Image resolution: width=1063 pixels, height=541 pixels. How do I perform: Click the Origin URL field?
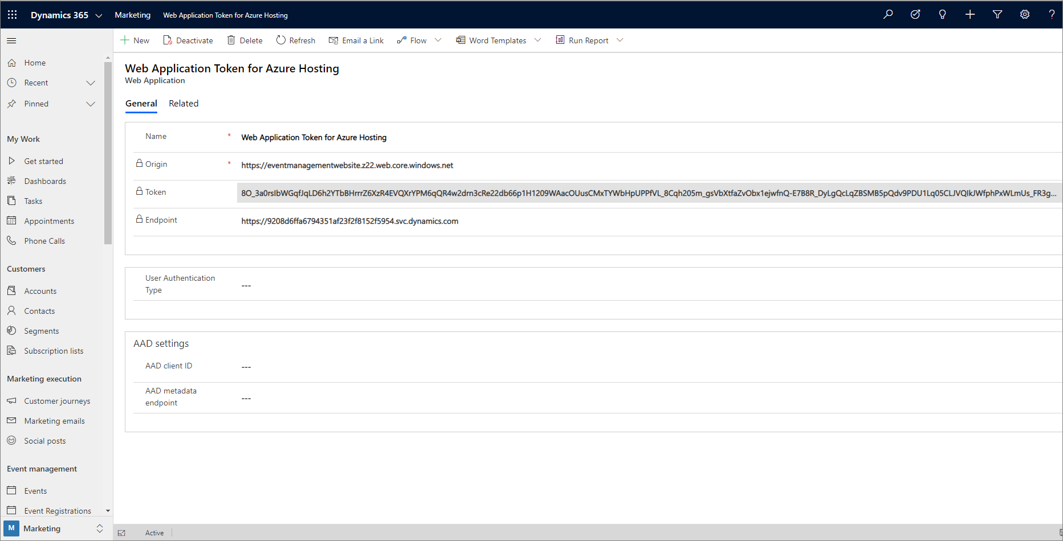[347, 165]
